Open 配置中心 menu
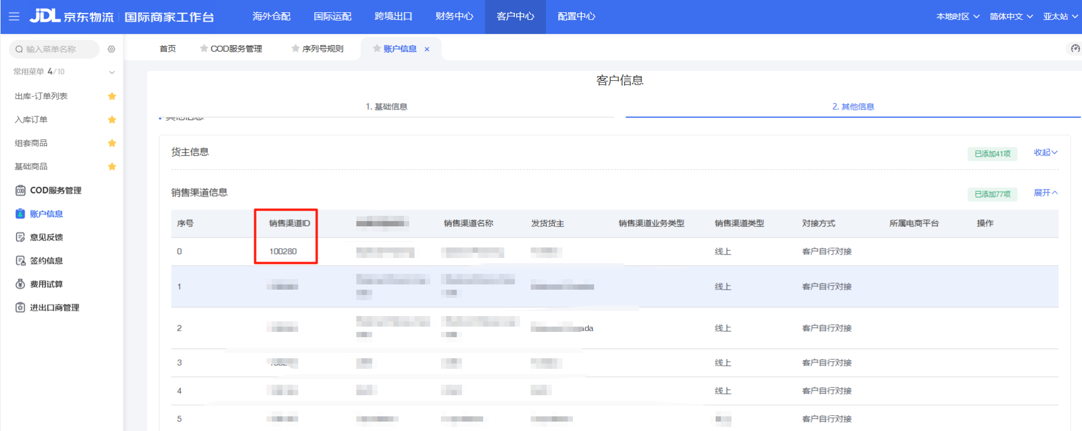This screenshot has width=1082, height=431. [577, 16]
